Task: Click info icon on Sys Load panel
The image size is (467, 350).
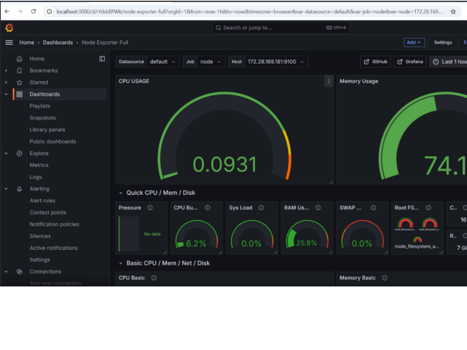Action: tap(261, 208)
